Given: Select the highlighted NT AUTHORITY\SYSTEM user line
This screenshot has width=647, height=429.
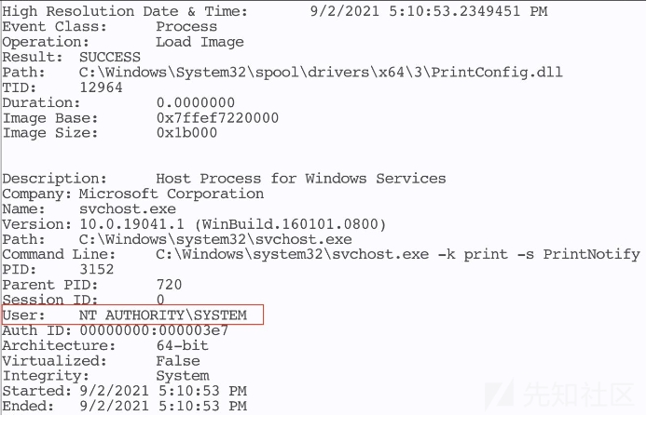Looking at the screenshot, I should [x=132, y=315].
